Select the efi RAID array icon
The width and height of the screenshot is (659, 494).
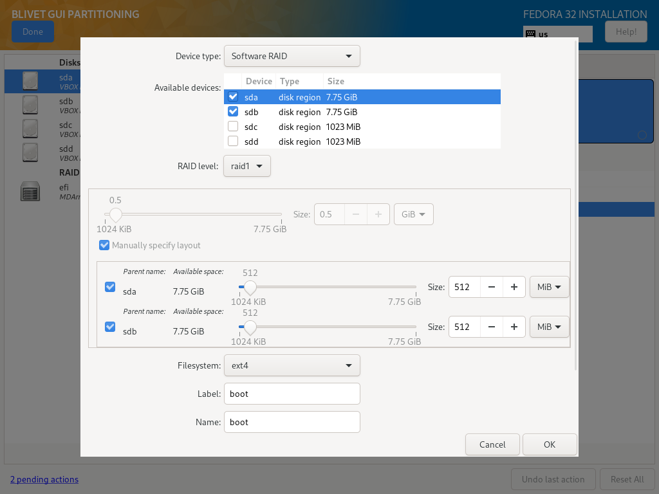30,191
